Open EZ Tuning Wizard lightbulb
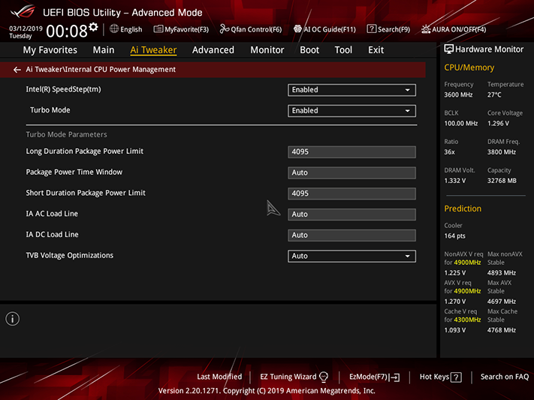The image size is (534, 400). 324,377
